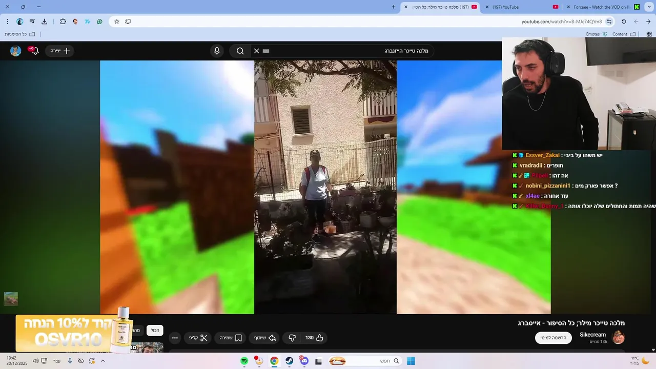Open Chrome from the taskbar
The height and width of the screenshot is (369, 656).
[274, 361]
